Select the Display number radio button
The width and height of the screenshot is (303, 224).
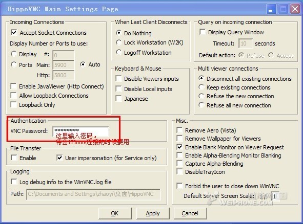pos(13,54)
